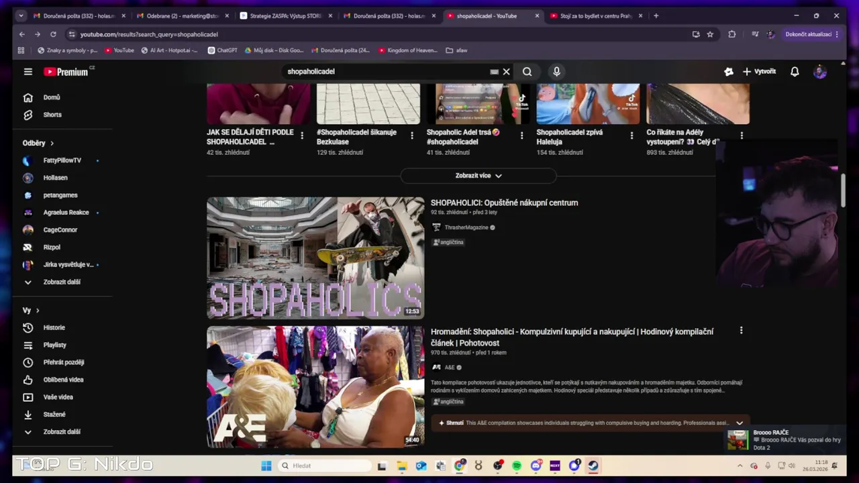Click the YouTube Premium logo
The width and height of the screenshot is (859, 483).
pos(67,72)
